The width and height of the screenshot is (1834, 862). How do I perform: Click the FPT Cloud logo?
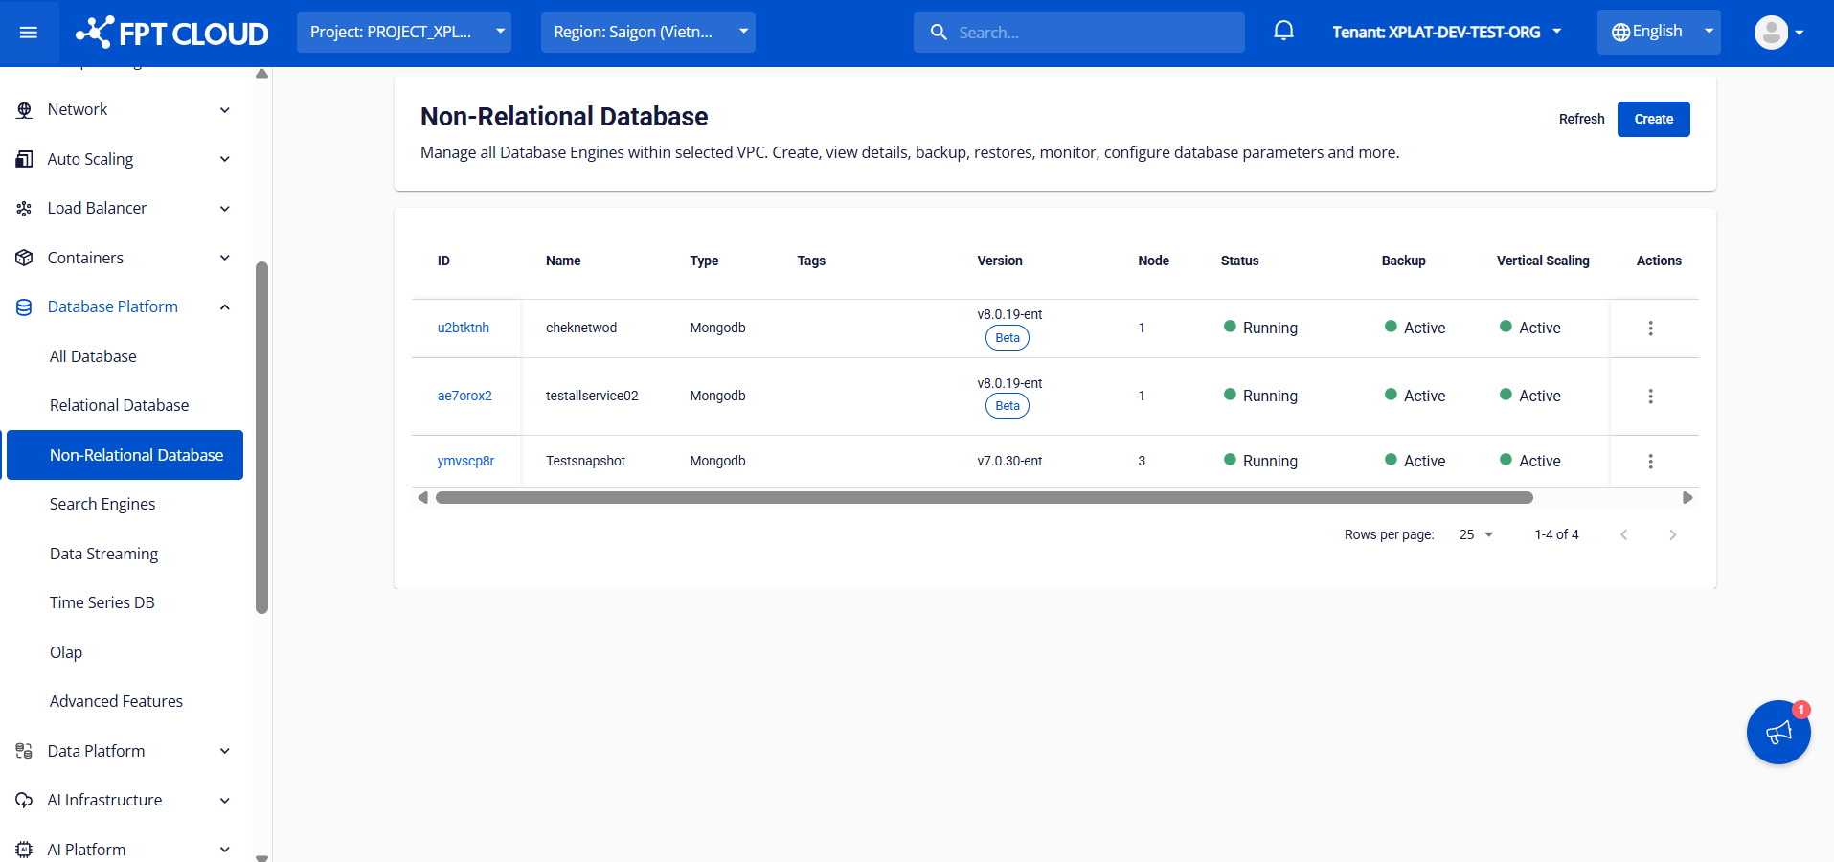coord(173,33)
